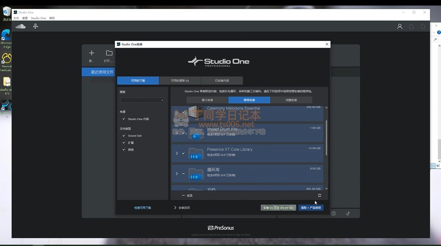Open the TikTok icon link
Screen dimensions: 441x246
[x=348, y=214]
